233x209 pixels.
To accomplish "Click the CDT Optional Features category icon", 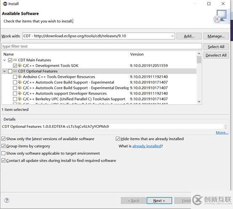I will click(x=15, y=71).
